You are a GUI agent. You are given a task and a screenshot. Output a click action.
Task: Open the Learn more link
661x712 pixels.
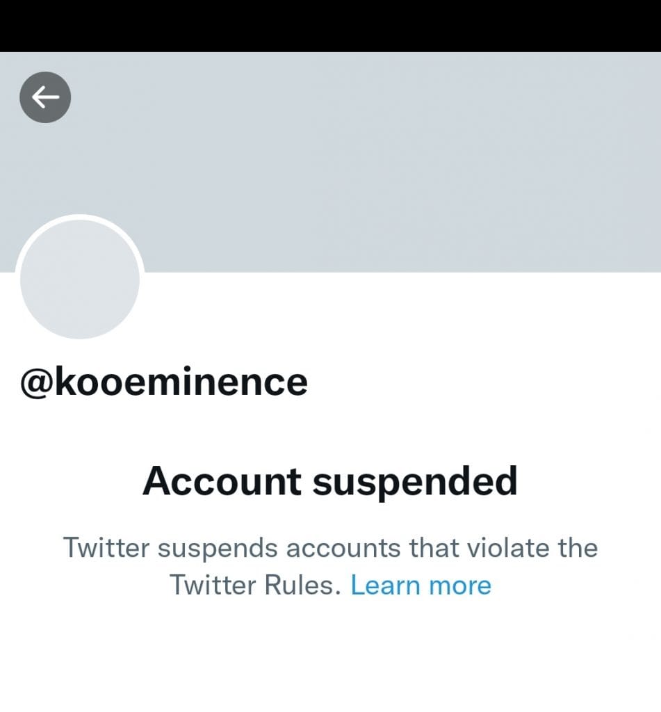click(421, 585)
